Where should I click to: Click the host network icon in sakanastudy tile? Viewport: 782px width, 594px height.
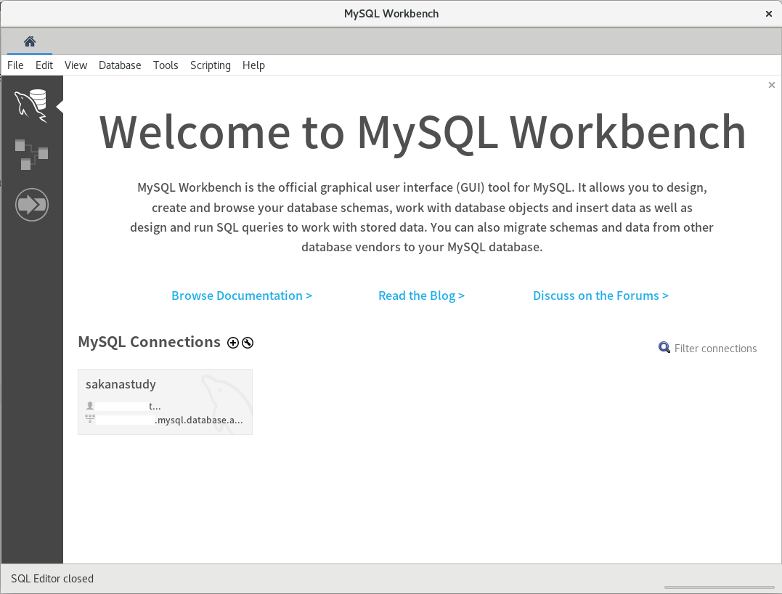[x=90, y=419]
